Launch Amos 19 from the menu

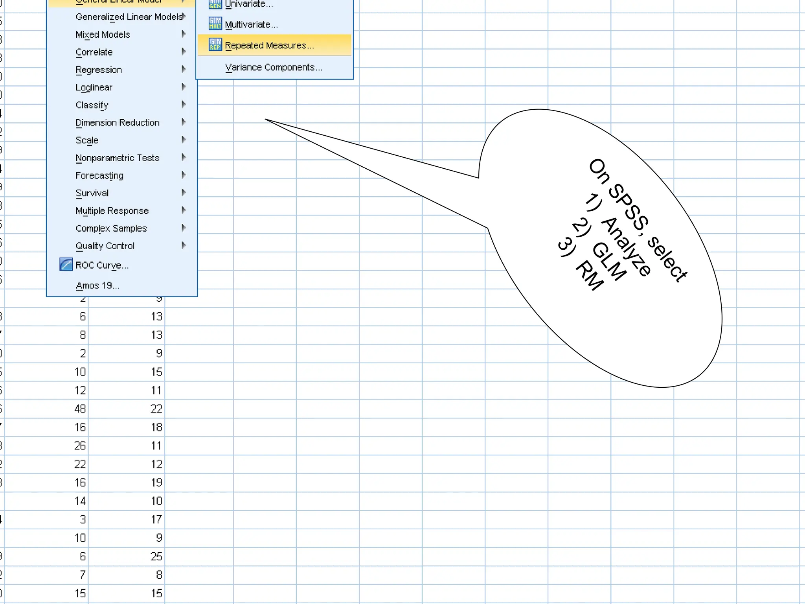[x=97, y=285]
